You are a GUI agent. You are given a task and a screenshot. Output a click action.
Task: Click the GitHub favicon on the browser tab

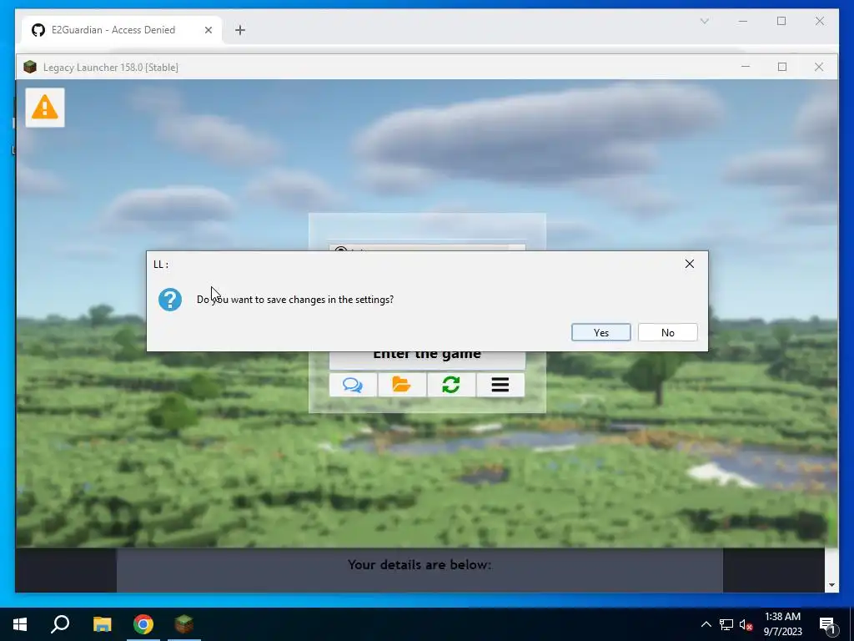pyautogui.click(x=38, y=30)
